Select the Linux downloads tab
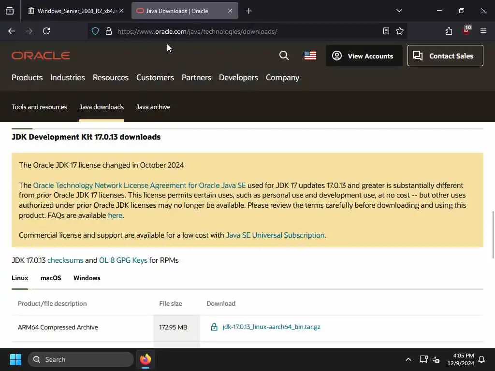Image resolution: width=495 pixels, height=371 pixels. (x=20, y=278)
